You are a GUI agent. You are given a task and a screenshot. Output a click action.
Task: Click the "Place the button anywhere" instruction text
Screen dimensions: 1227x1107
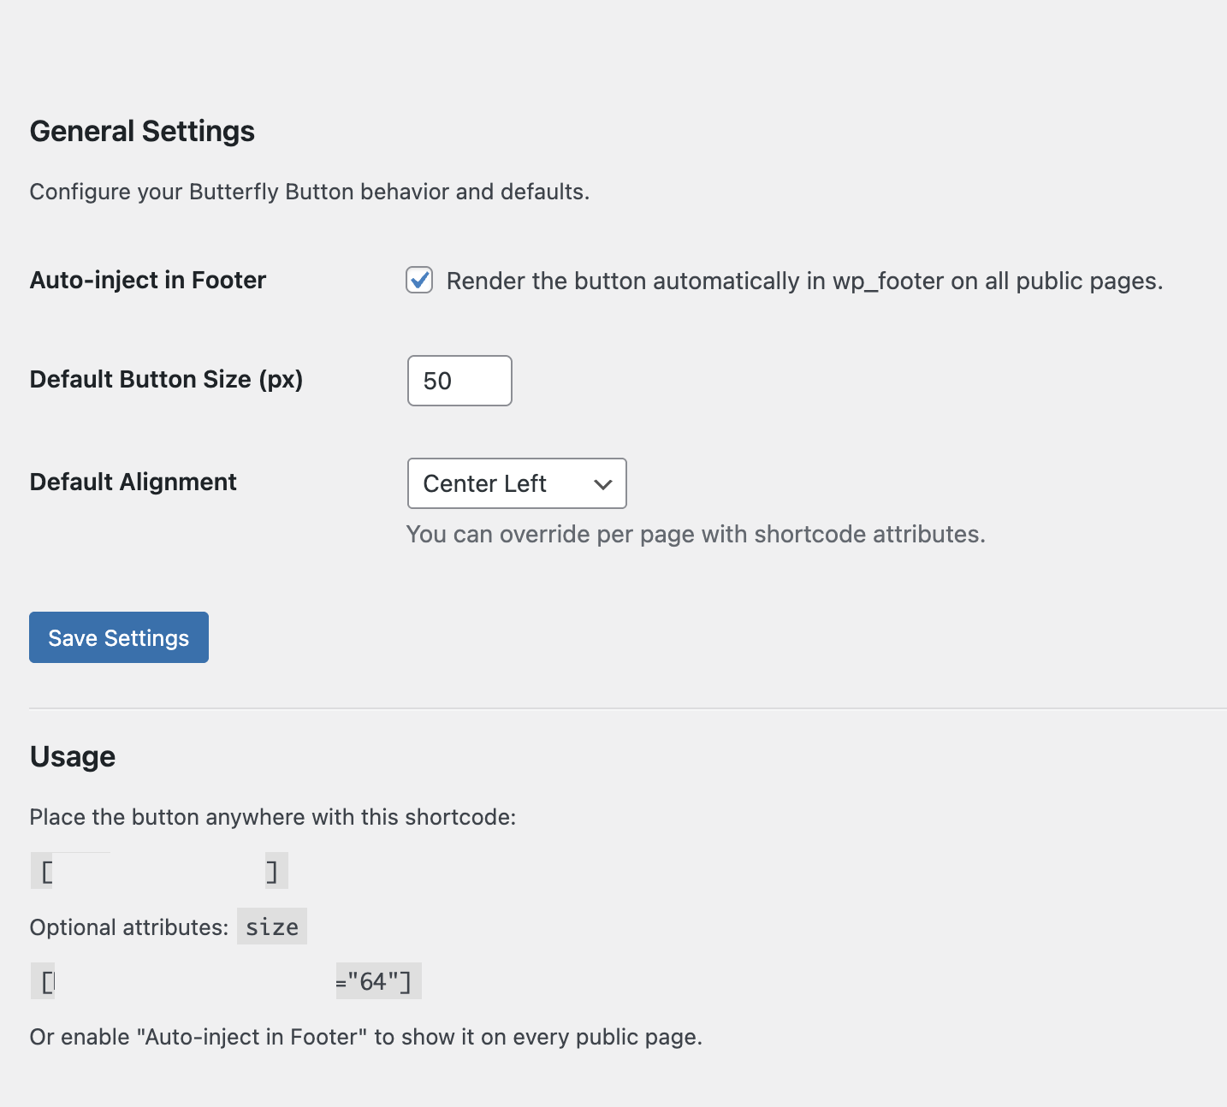pos(273,817)
